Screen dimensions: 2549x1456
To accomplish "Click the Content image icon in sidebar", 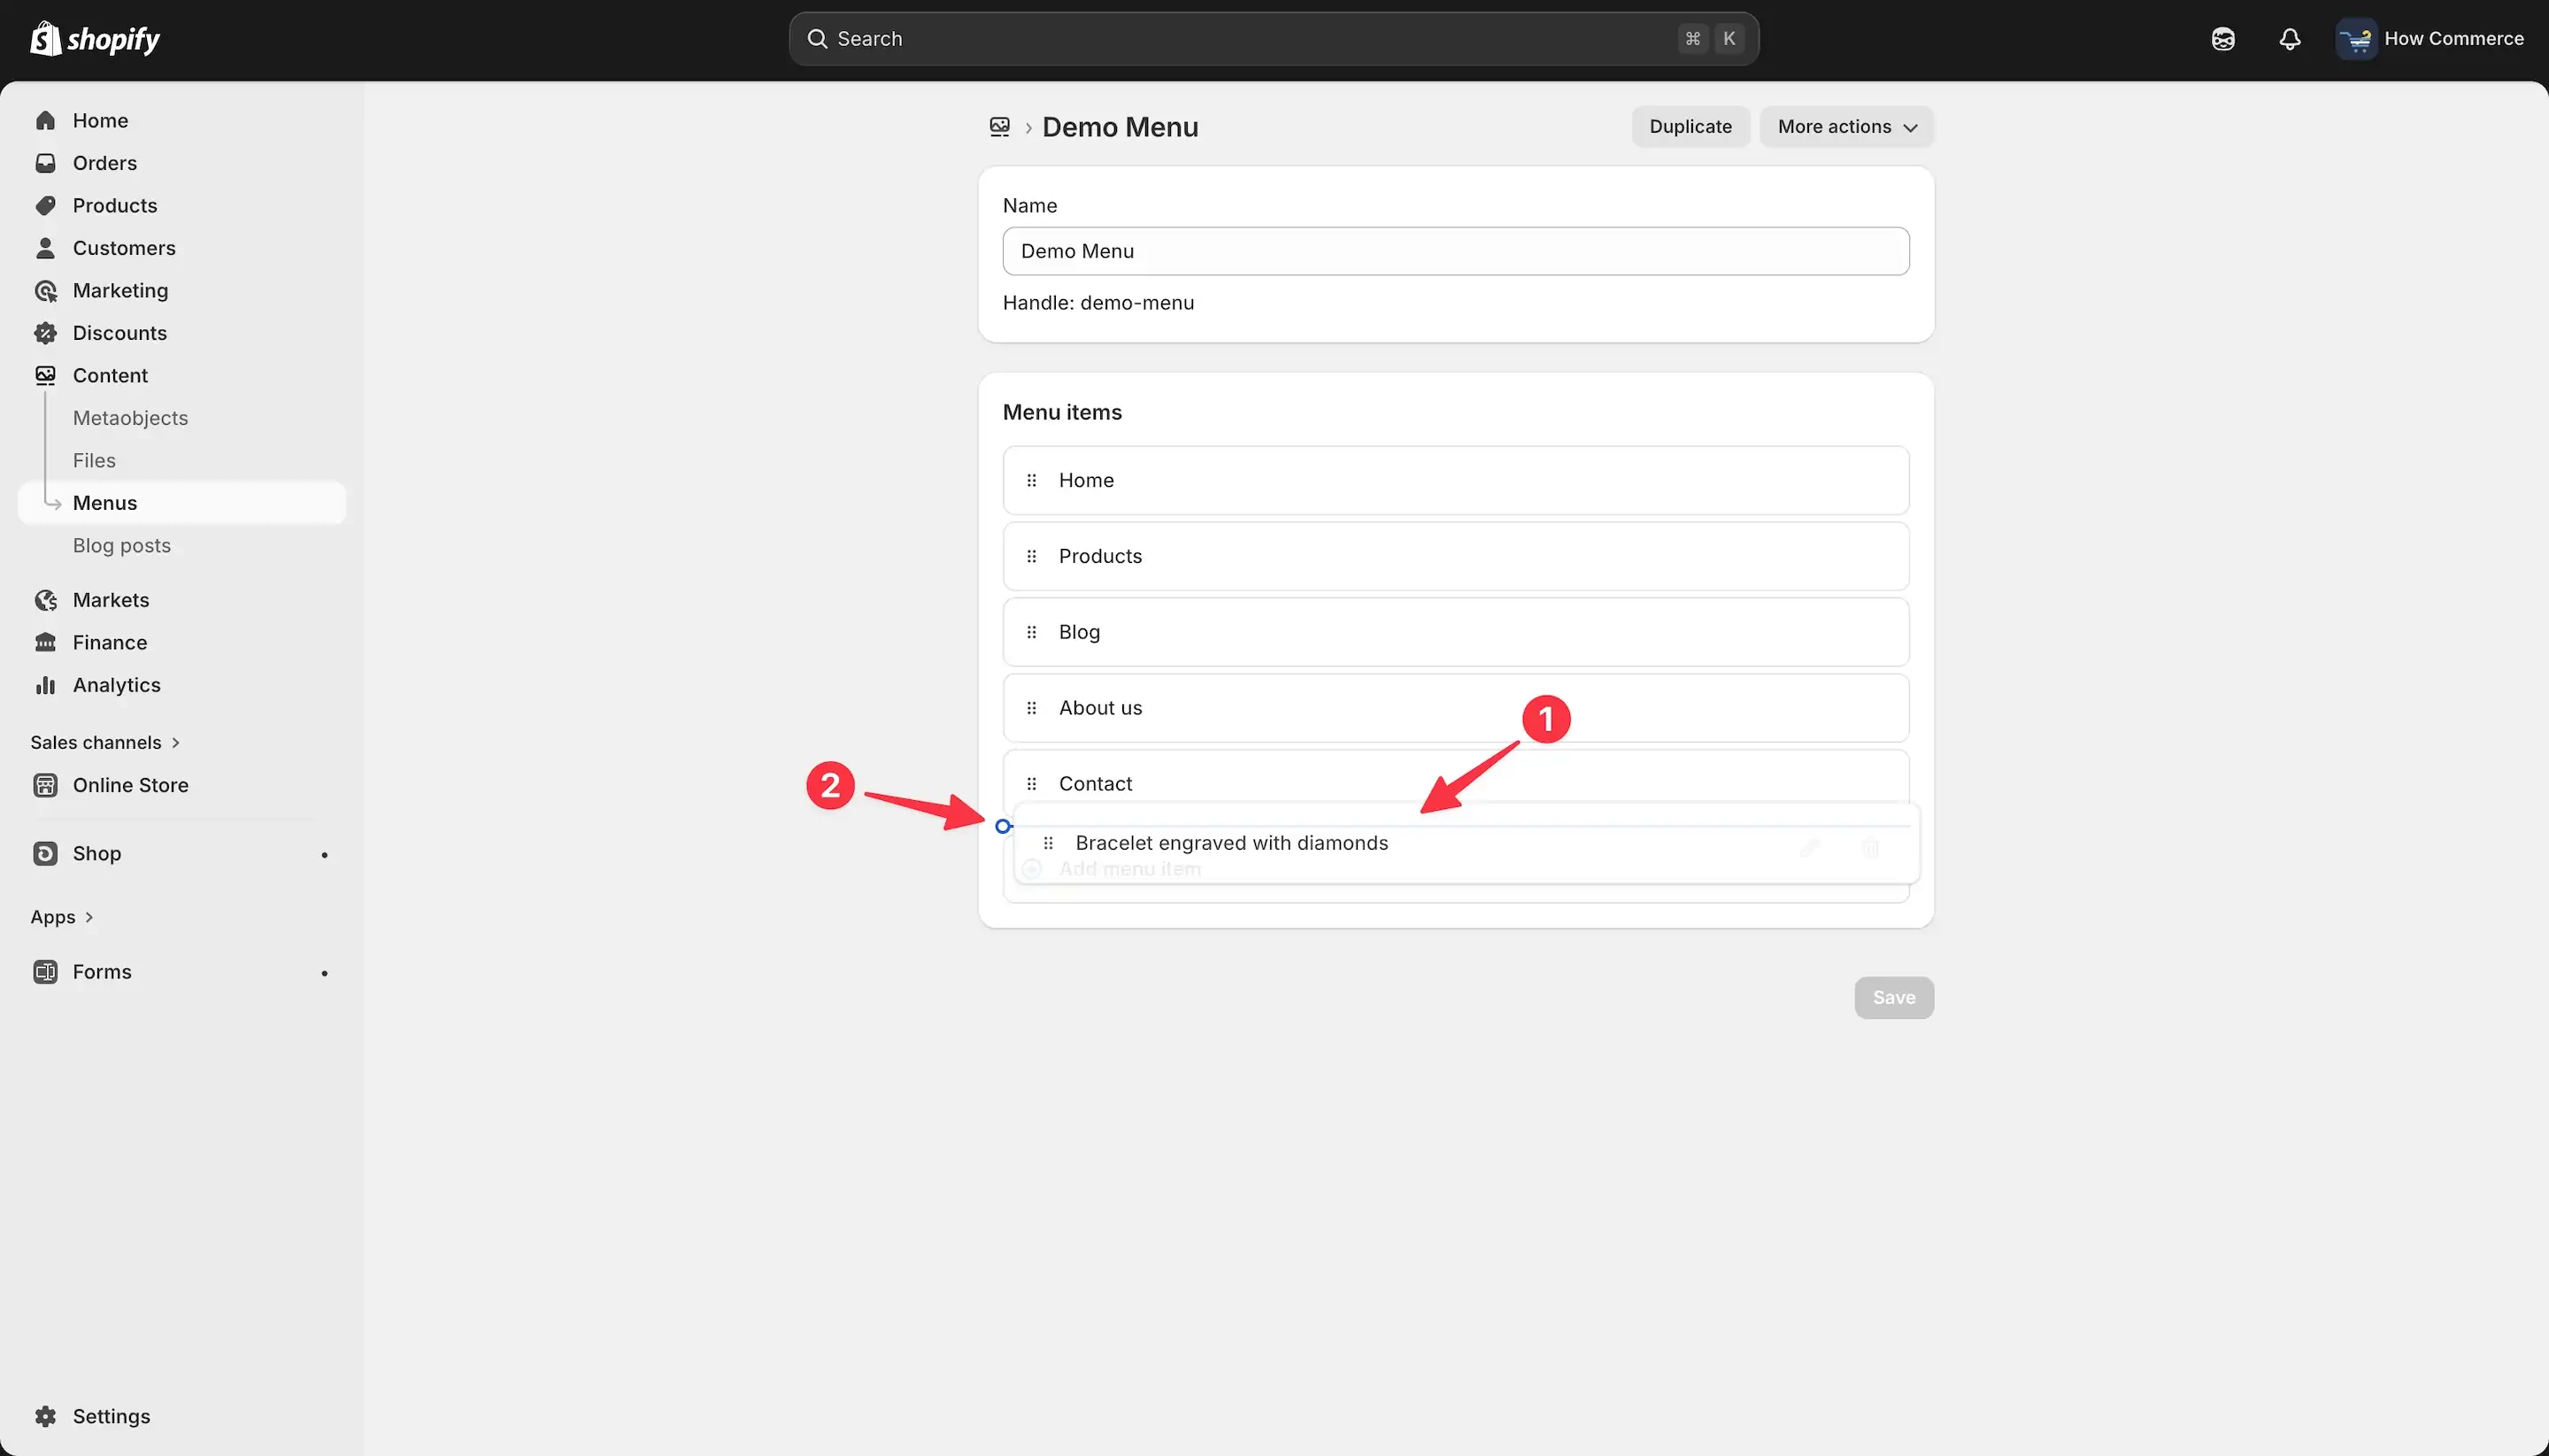I will [x=45, y=375].
